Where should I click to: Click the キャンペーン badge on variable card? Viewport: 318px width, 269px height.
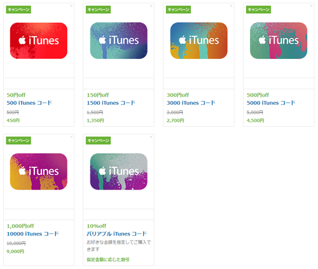(98, 140)
